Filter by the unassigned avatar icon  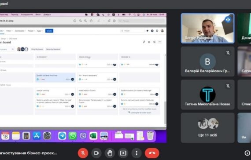pyautogui.click(x=26, y=49)
